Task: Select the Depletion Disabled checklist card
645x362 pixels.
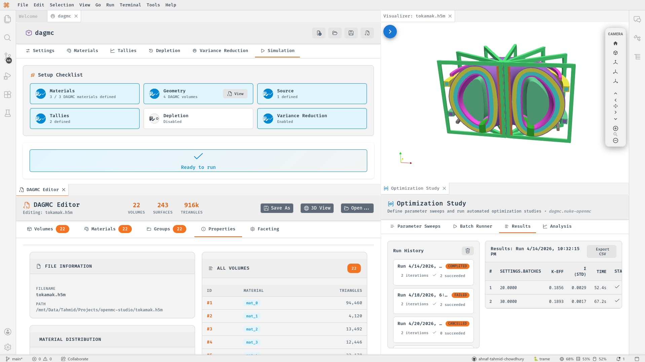Action: tap(198, 119)
